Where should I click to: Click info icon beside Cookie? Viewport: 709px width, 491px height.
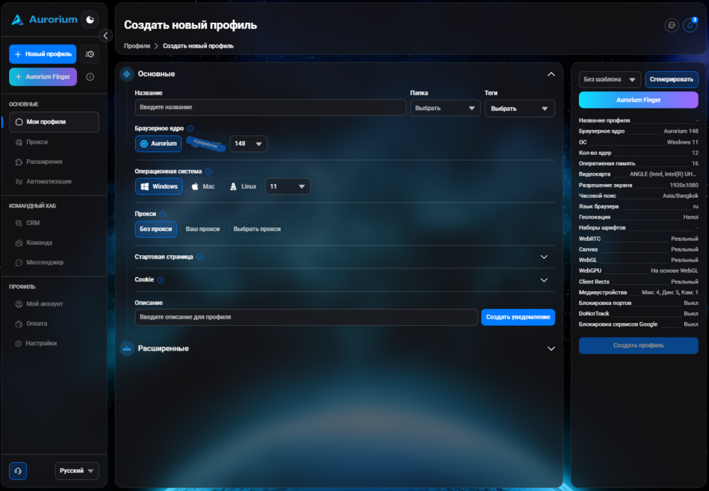pos(161,280)
